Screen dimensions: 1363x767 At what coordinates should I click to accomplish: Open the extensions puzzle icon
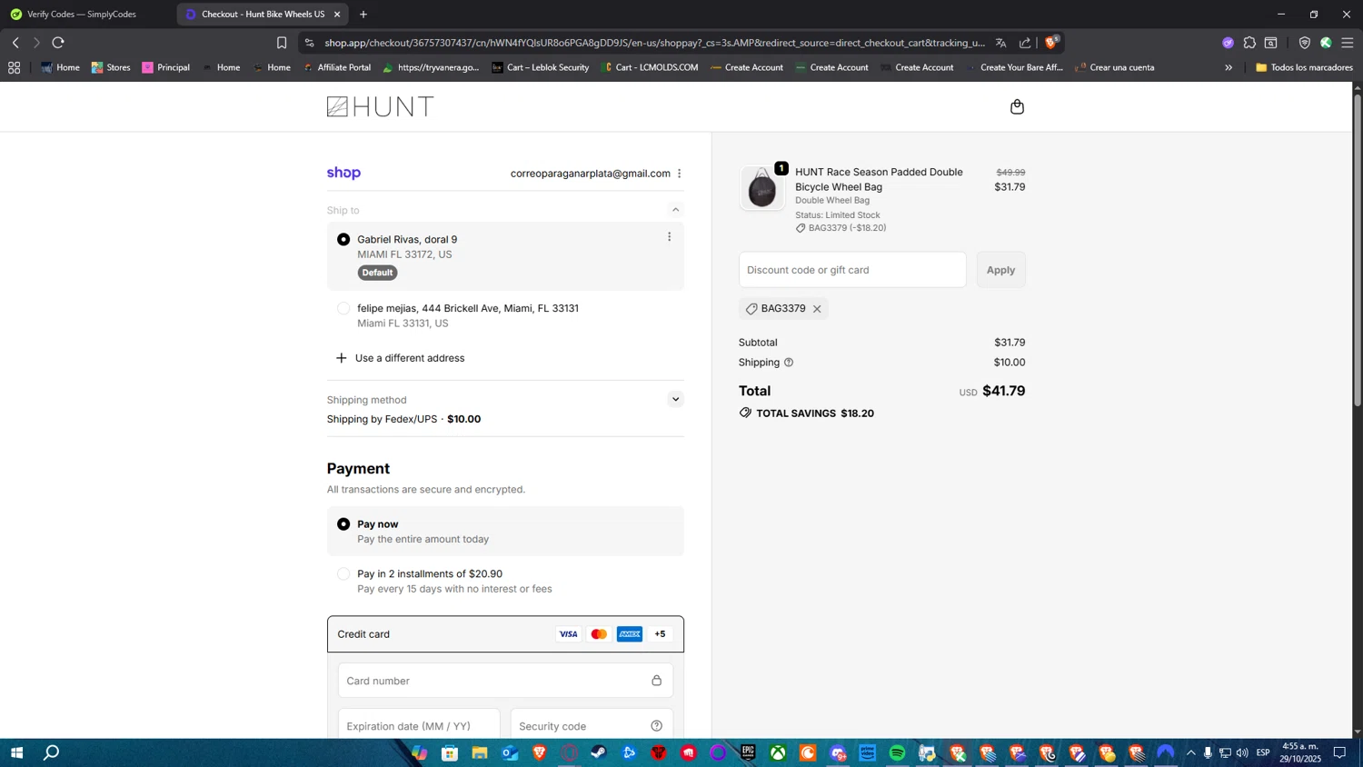1249,43
